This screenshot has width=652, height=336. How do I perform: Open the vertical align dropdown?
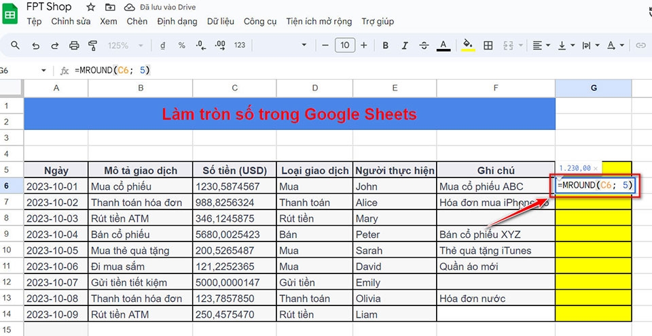coord(566,46)
